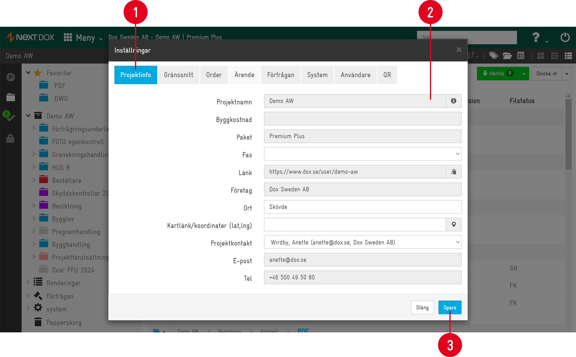Close the Inställningar dialog with X
Viewport: 576px width, 357px height.
tap(459, 50)
